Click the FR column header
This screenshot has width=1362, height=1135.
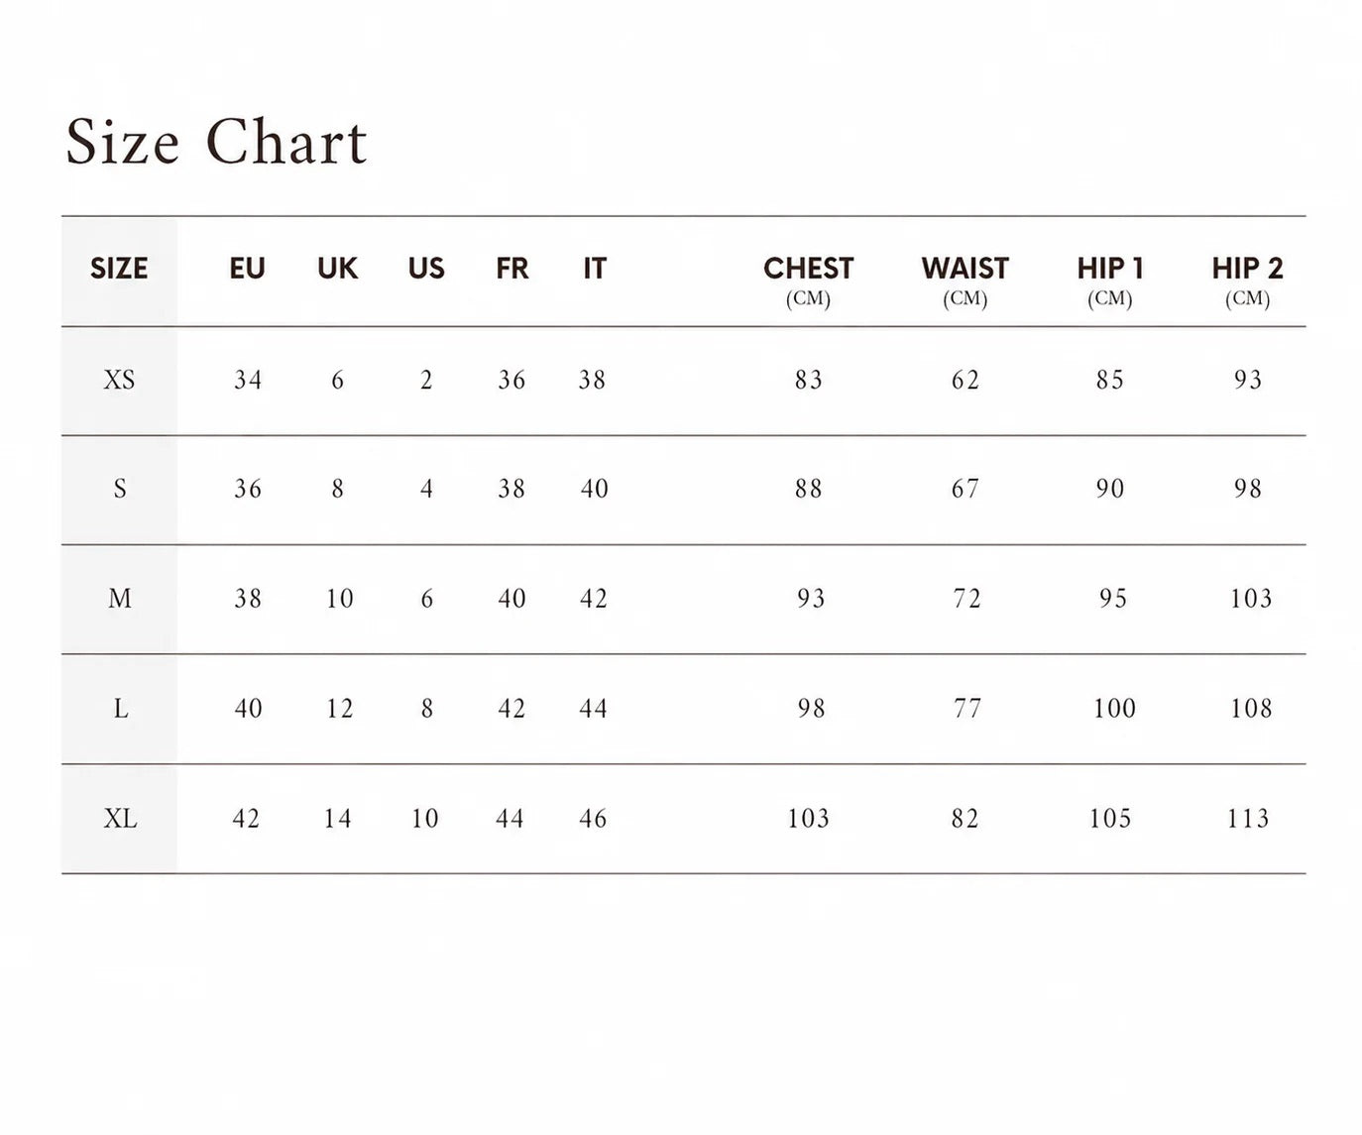pos(512,269)
